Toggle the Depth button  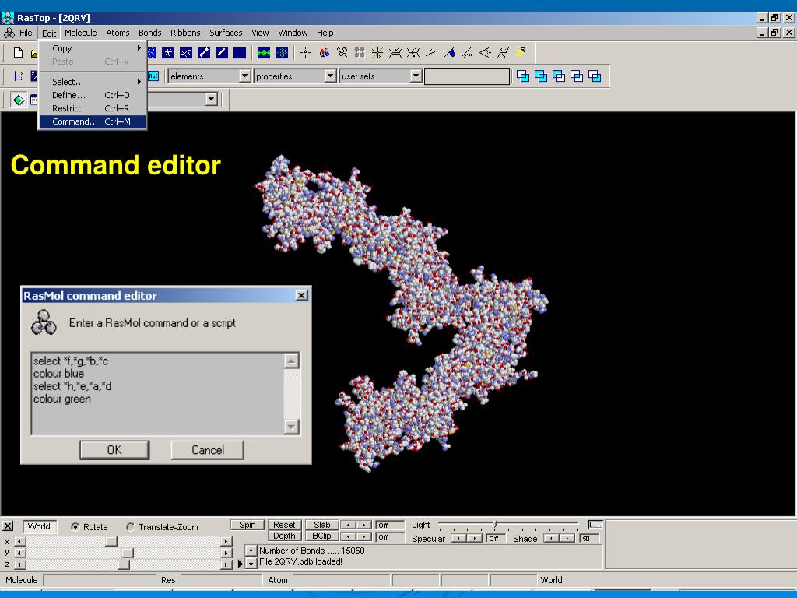[x=284, y=536]
